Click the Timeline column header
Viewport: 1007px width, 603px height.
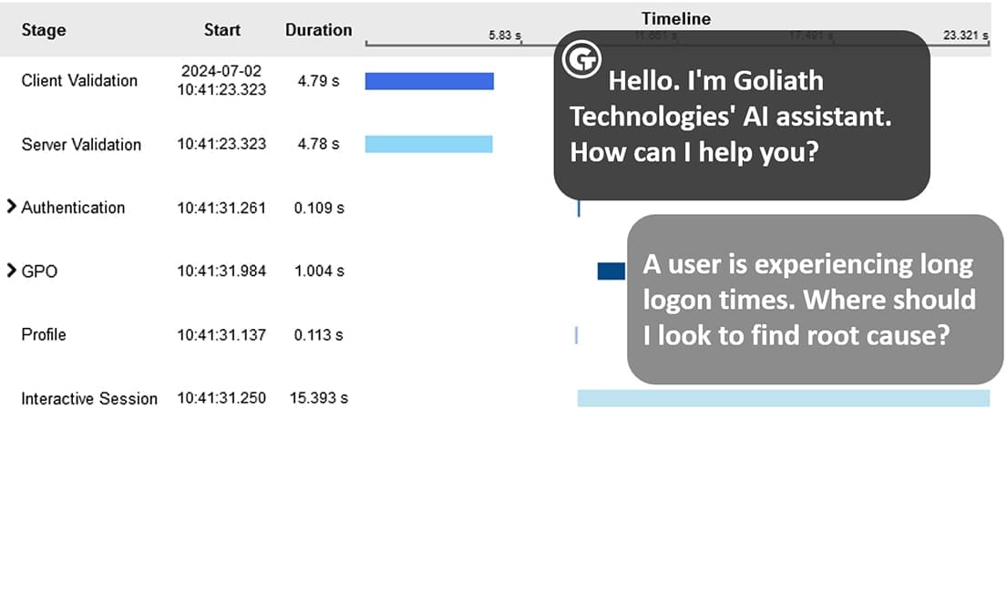coord(675,18)
